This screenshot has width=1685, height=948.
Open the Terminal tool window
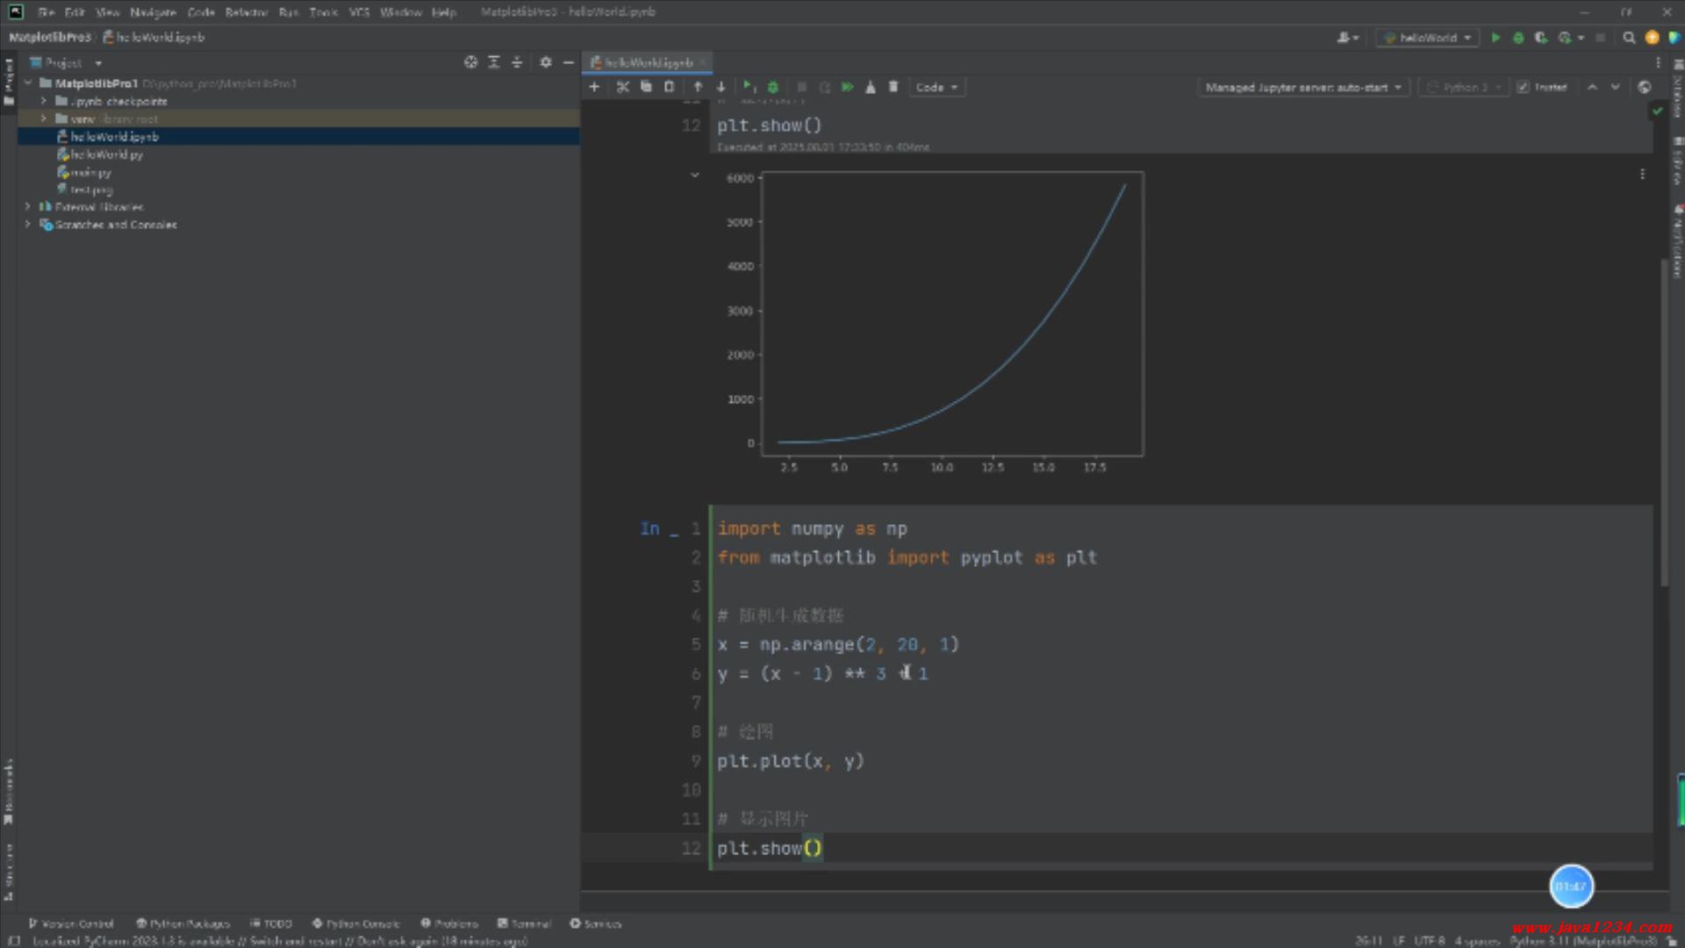click(x=524, y=923)
